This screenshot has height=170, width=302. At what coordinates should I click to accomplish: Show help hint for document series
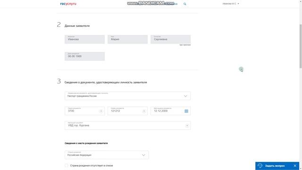click(101, 111)
